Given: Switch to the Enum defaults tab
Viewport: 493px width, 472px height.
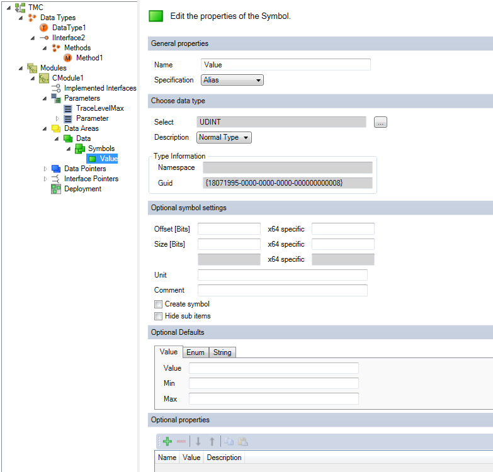Looking at the screenshot, I should pos(195,352).
